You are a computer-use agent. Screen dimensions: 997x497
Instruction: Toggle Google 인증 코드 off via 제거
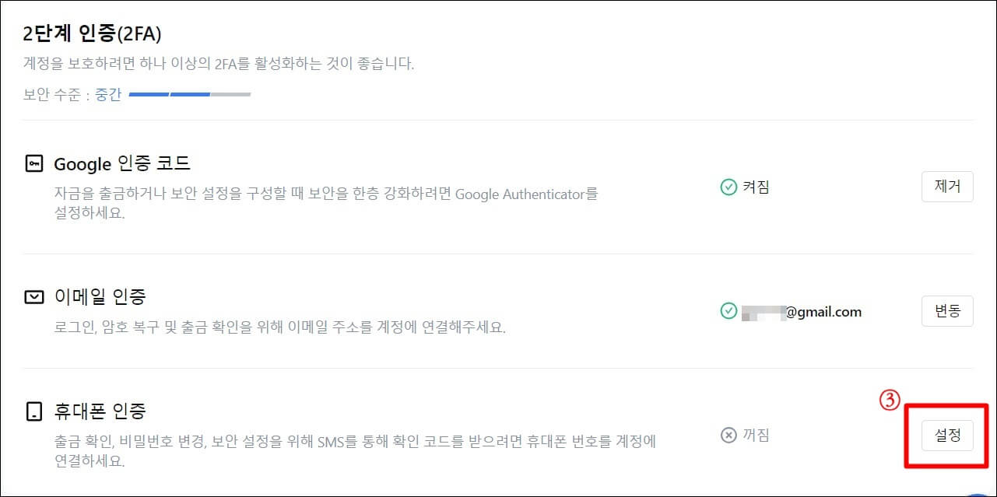tap(947, 187)
